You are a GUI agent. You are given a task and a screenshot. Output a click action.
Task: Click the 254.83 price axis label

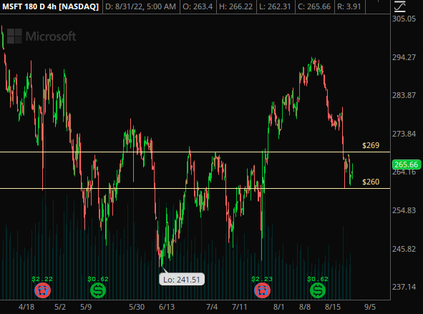404,210
